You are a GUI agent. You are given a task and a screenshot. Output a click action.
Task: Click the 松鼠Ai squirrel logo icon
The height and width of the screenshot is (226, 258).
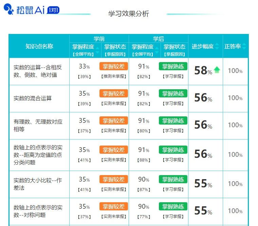pyautogui.click(x=8, y=9)
